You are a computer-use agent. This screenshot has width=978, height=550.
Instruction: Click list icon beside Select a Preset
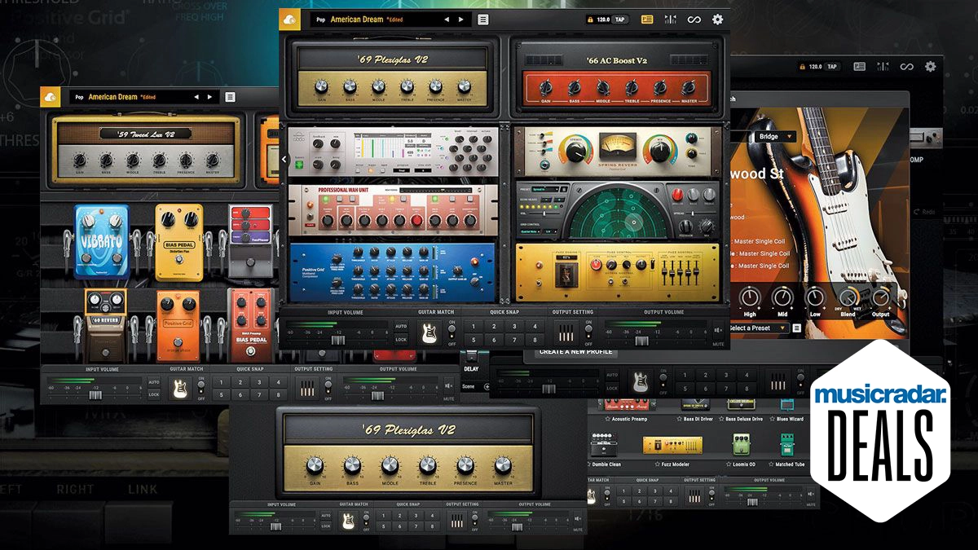click(796, 328)
